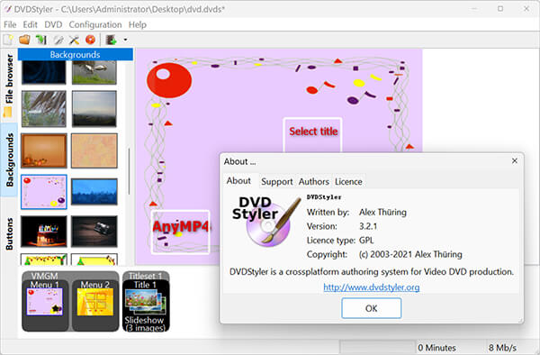The image size is (540, 355).
Task: Click the 'Alex Thüring' author name
Action: [382, 213]
